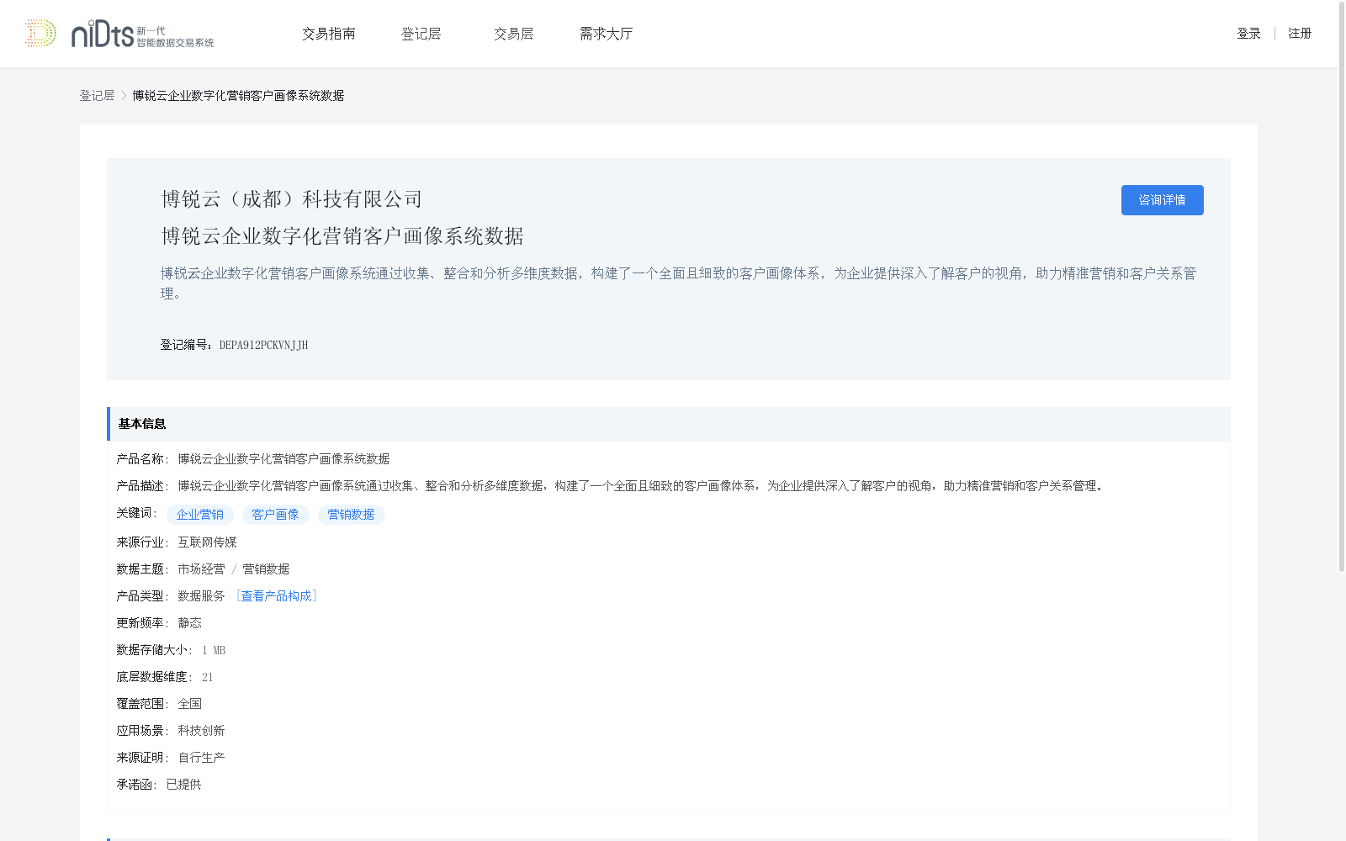Click the 承诺函 value 已提供
This screenshot has height=841, width=1346.
(x=183, y=785)
